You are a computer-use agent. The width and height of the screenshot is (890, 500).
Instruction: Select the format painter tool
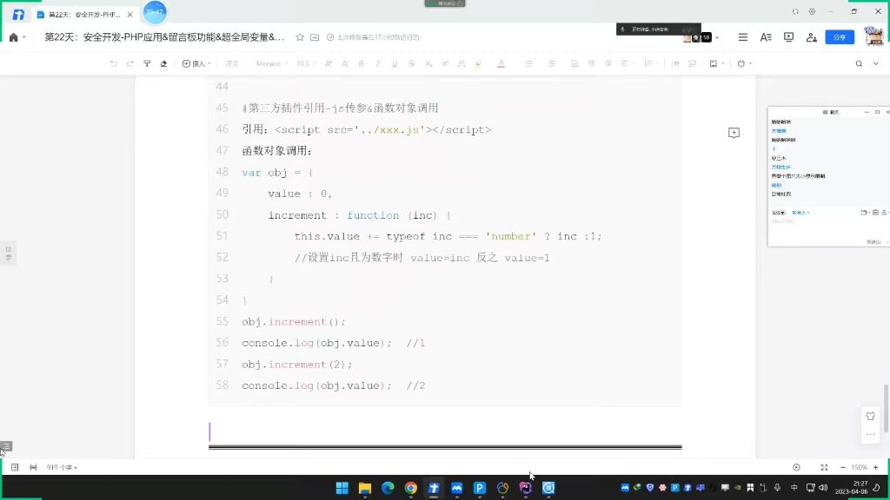[147, 63]
